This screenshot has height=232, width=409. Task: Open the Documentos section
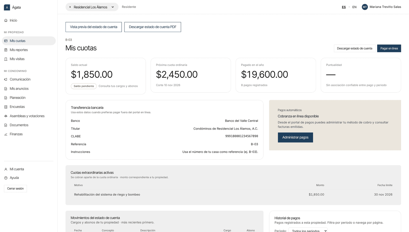tap(29, 125)
